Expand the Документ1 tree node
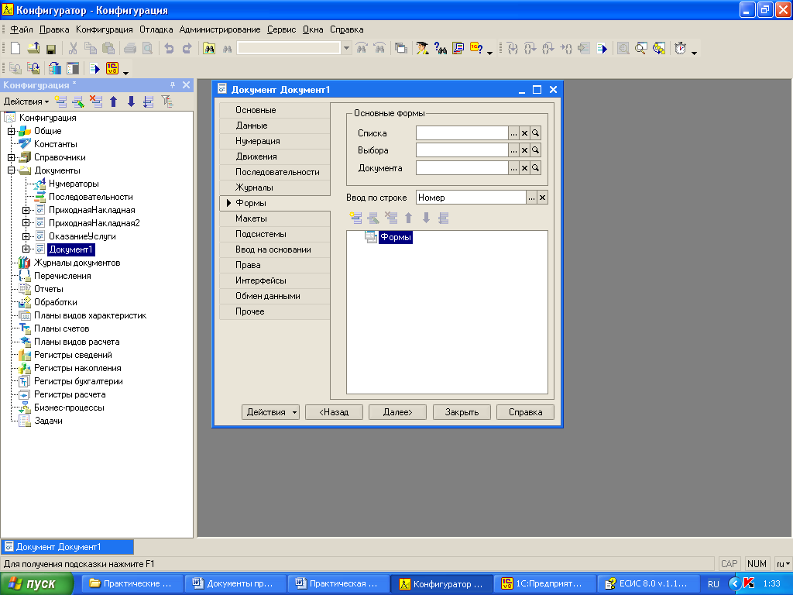 (x=26, y=249)
